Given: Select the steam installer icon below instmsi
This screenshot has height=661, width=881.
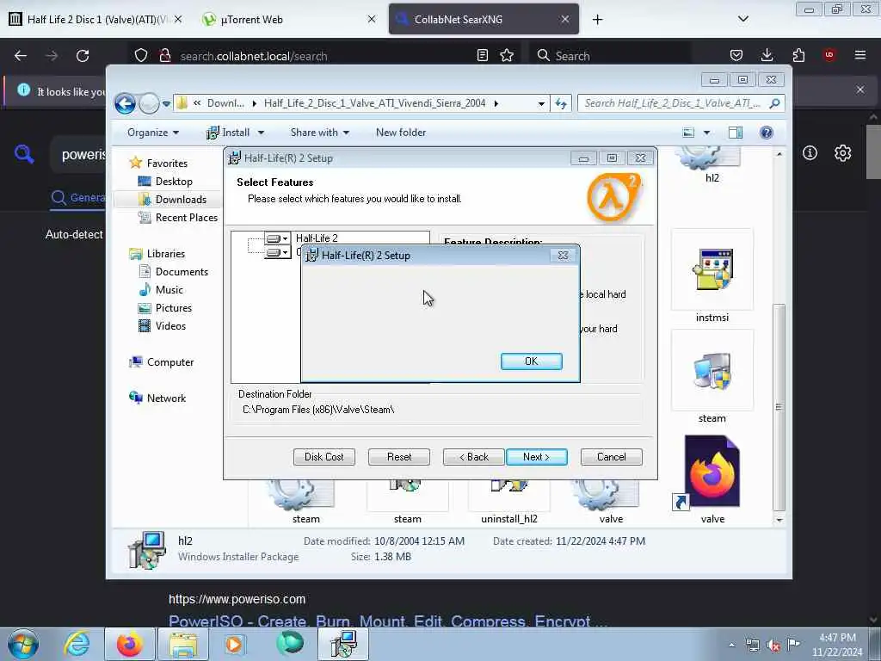Looking at the screenshot, I should 712,372.
